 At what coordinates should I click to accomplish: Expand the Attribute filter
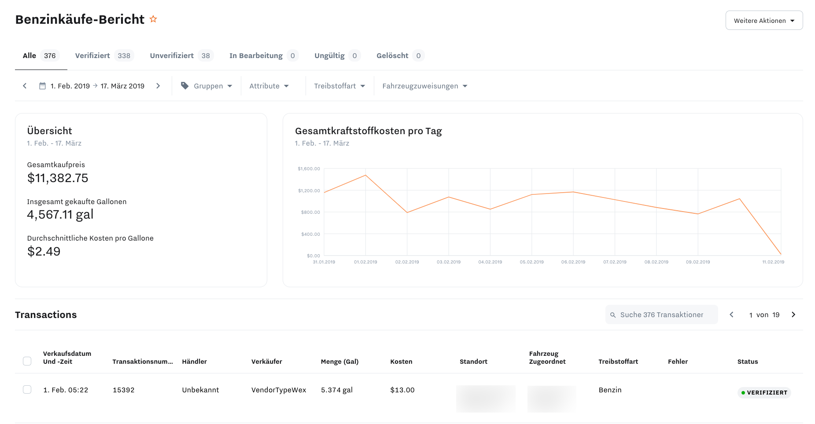click(269, 86)
